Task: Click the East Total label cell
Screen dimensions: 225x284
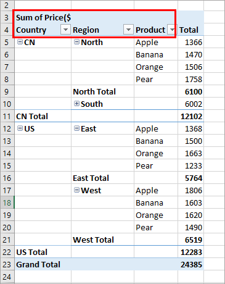Action: click(102, 178)
